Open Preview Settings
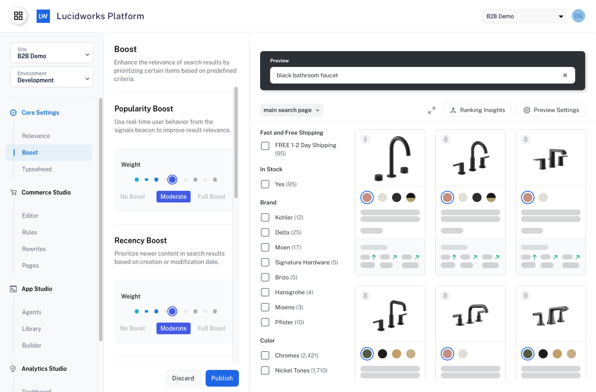 (x=551, y=110)
